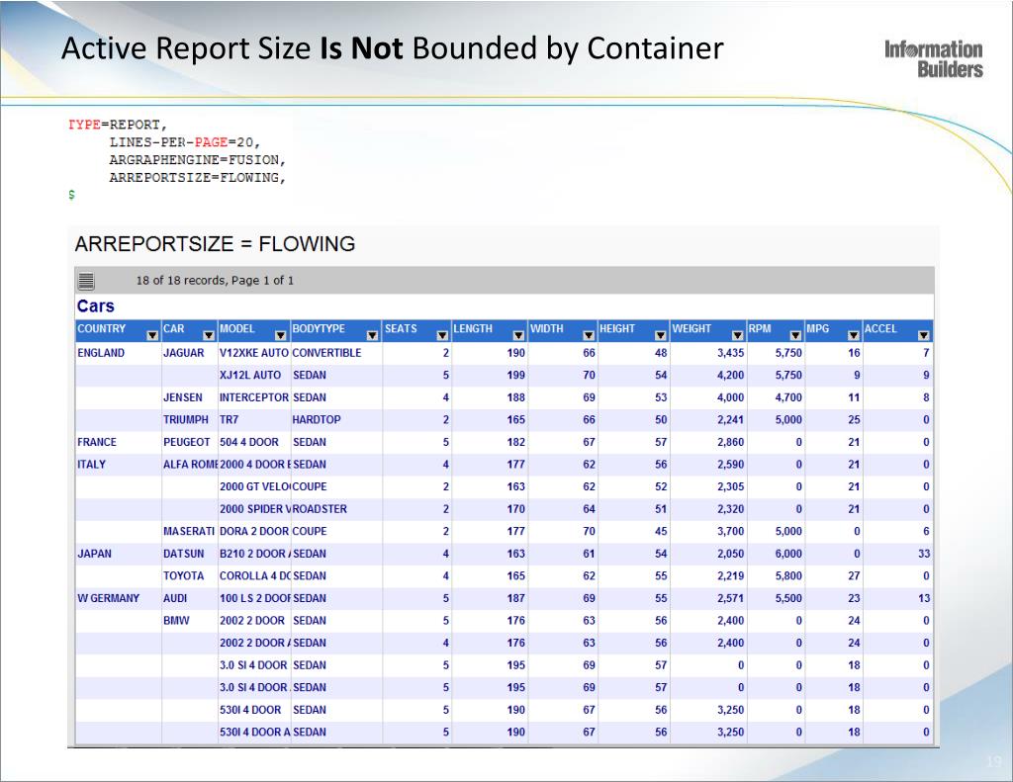Open the COUNTRY column dropdown arrow
The width and height of the screenshot is (1013, 782).
[152, 335]
